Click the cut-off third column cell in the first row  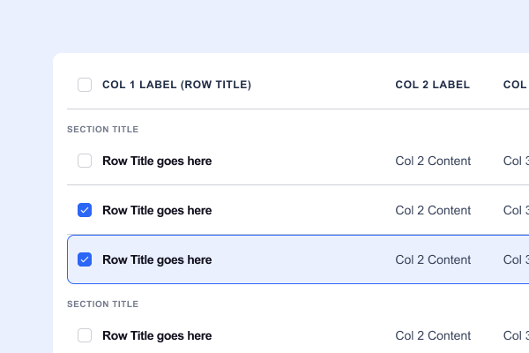[517, 161]
